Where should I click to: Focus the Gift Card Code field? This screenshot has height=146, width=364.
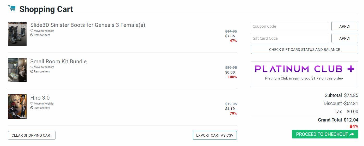pyautogui.click(x=290, y=38)
